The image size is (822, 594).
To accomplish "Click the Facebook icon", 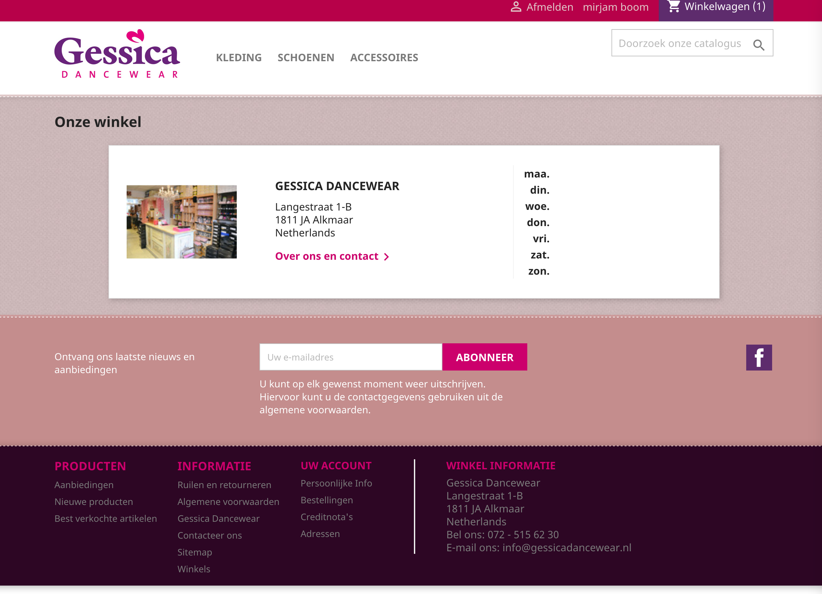I will click(x=759, y=357).
